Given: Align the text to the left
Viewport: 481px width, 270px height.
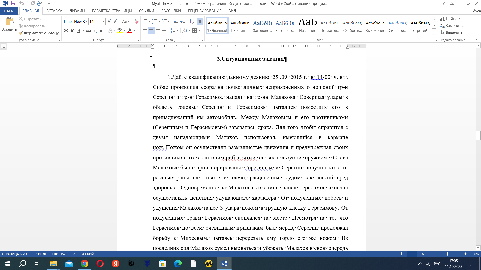Looking at the screenshot, I should pyautogui.click(x=145, y=31).
